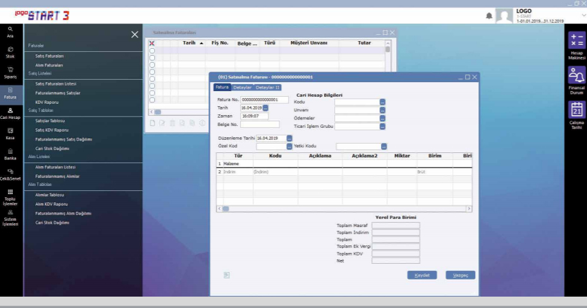Select the second row radio button in invoice list
The image size is (587, 308).
(152, 57)
